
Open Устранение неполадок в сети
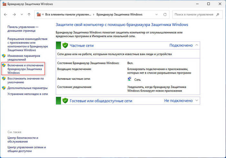pyautogui.click(x=27, y=94)
